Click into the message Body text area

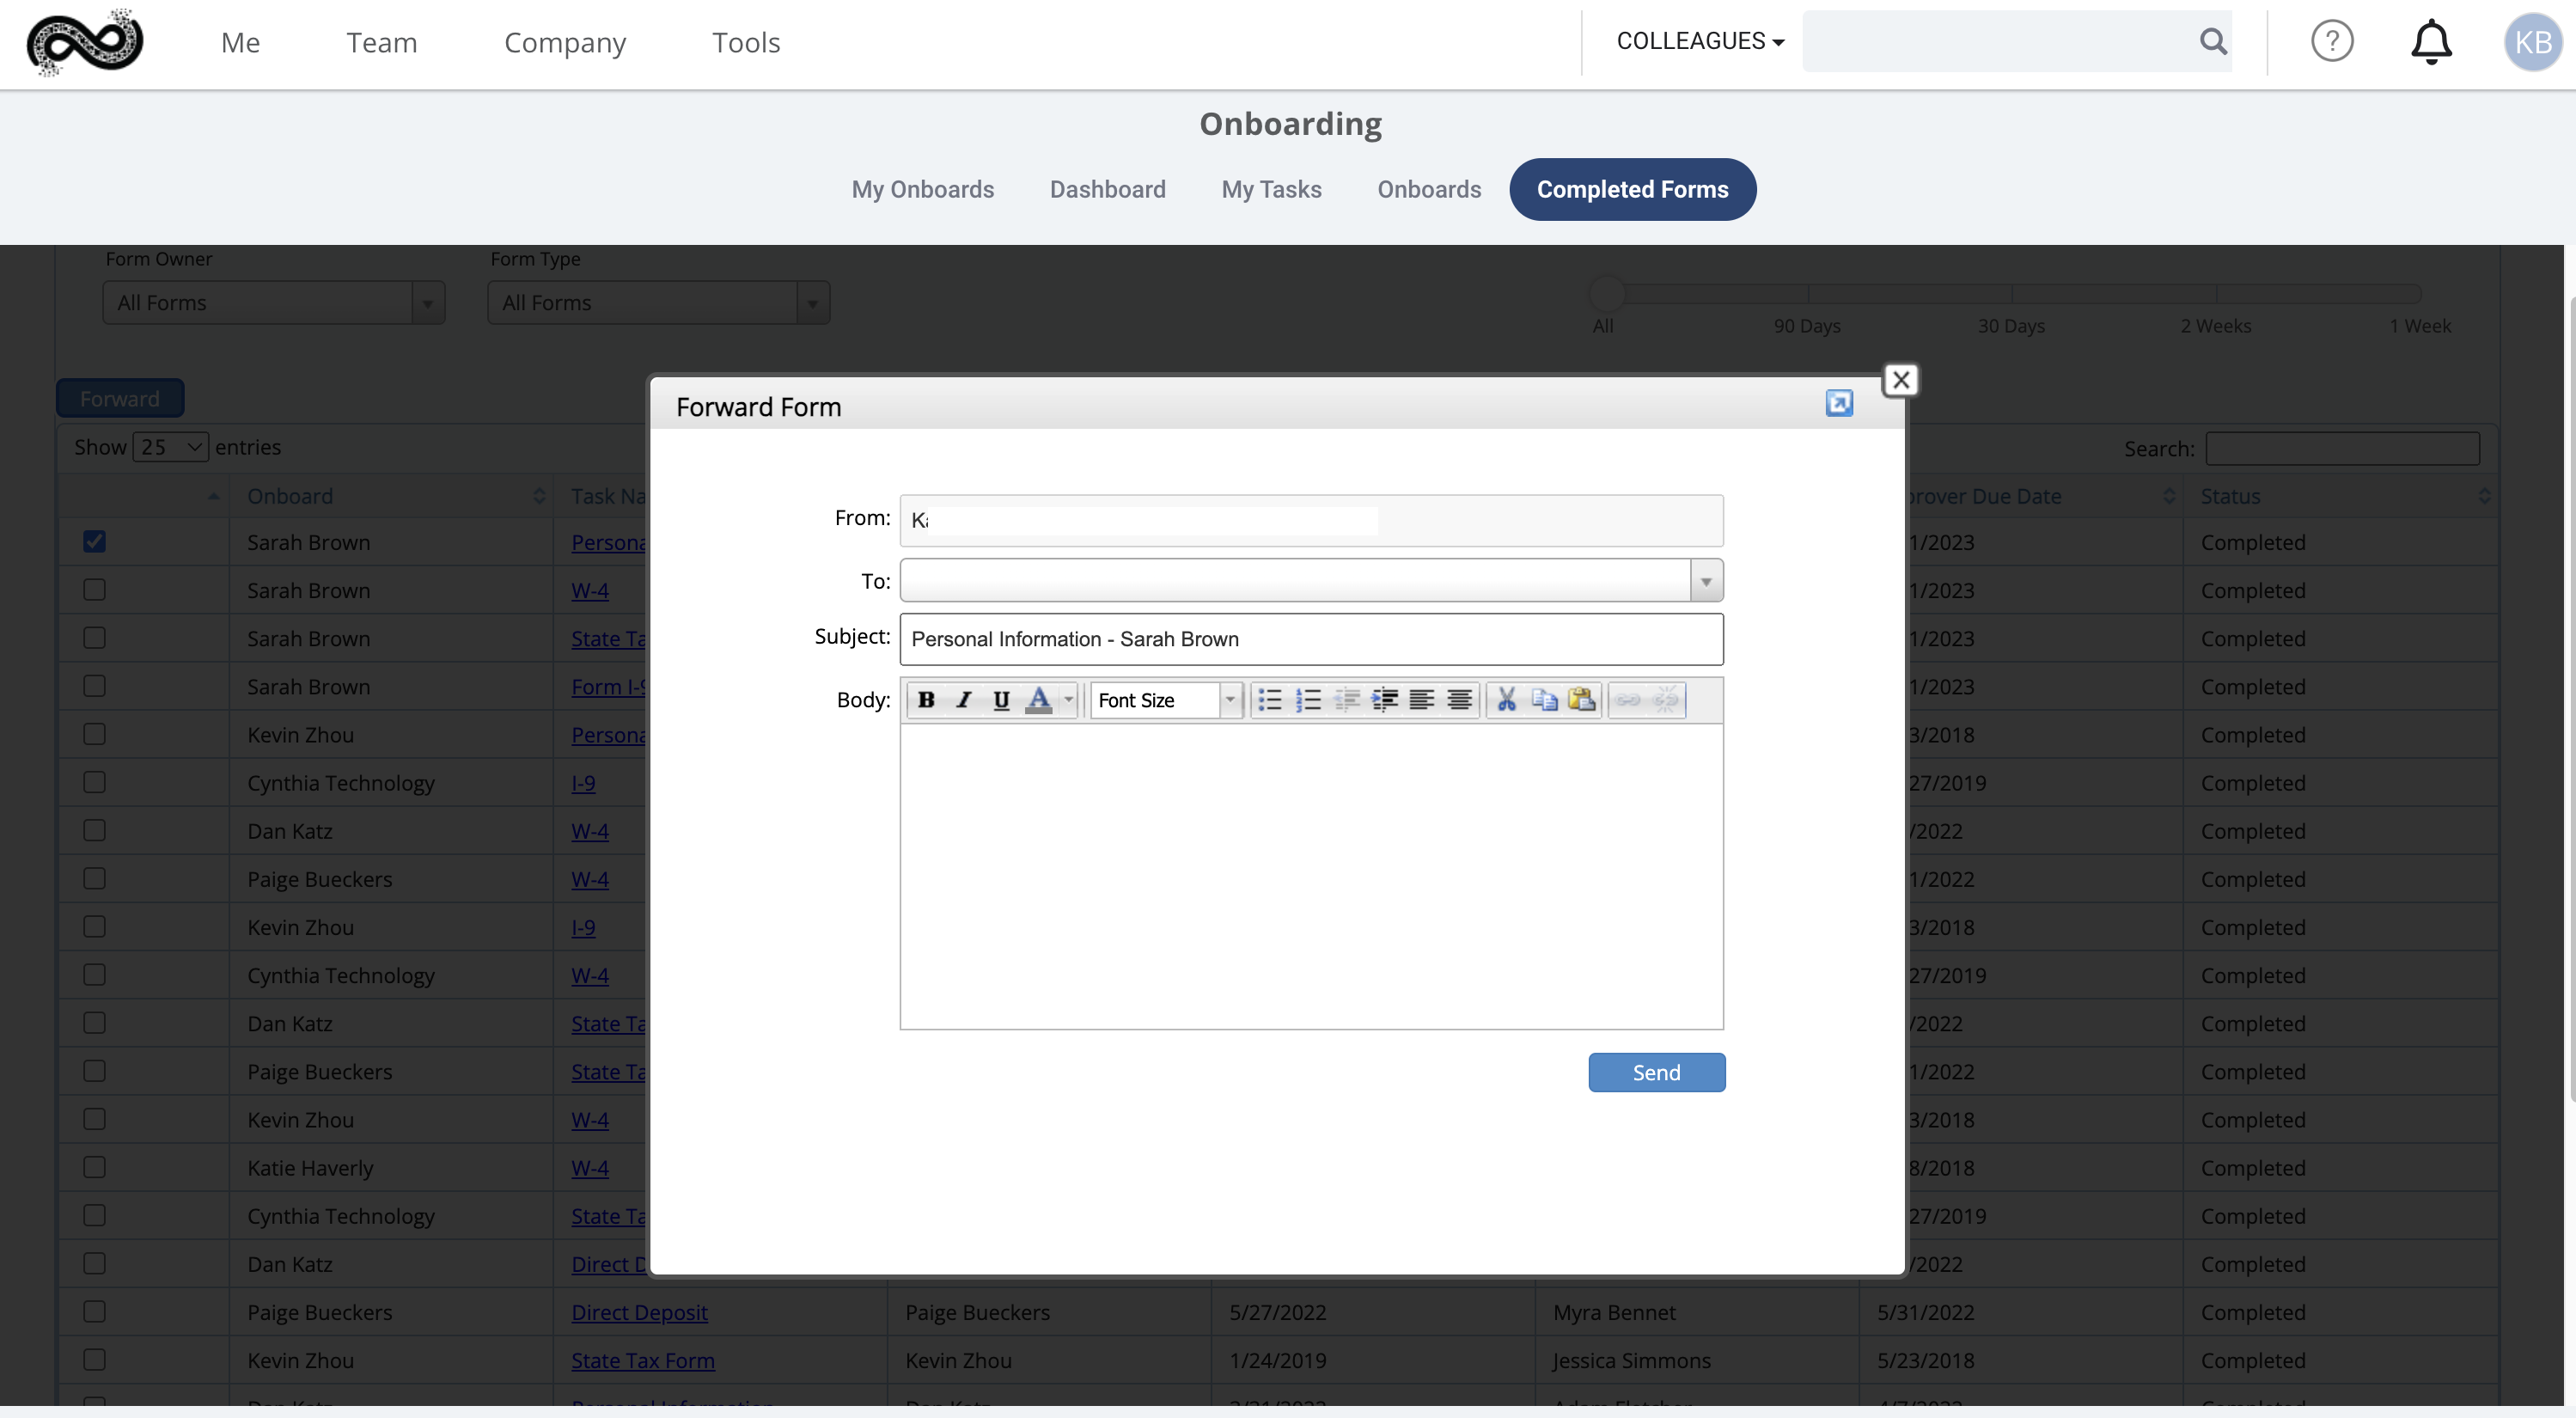tap(1311, 877)
